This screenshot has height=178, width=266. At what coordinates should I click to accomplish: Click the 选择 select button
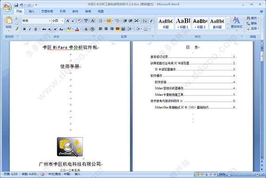(x=253, y=28)
